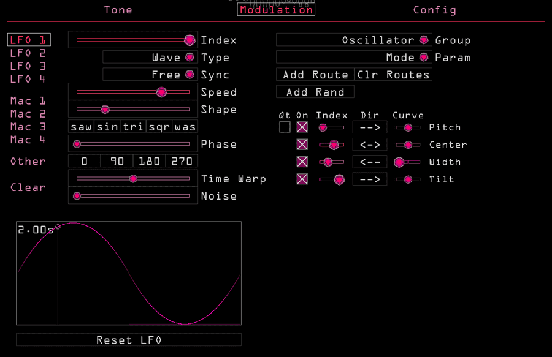
Task: Select the sqr shape preset
Action: (x=159, y=127)
